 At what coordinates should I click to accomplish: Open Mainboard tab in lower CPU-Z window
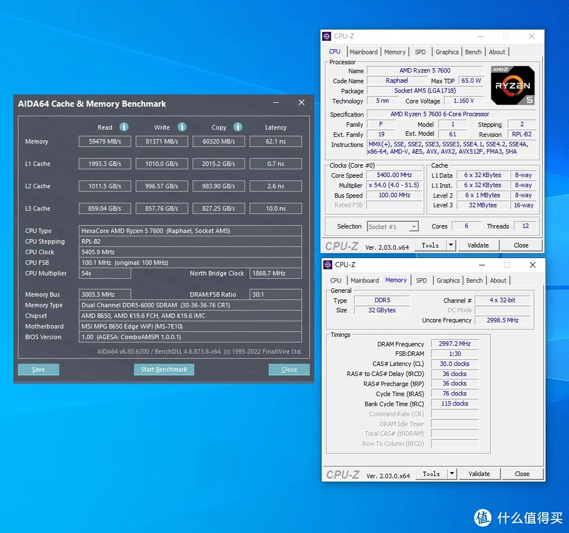point(364,280)
